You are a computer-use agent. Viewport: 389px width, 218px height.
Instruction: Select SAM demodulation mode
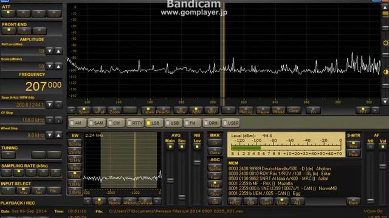(x=97, y=123)
